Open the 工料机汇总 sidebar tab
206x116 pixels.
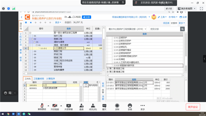pyautogui.click(x=21, y=40)
